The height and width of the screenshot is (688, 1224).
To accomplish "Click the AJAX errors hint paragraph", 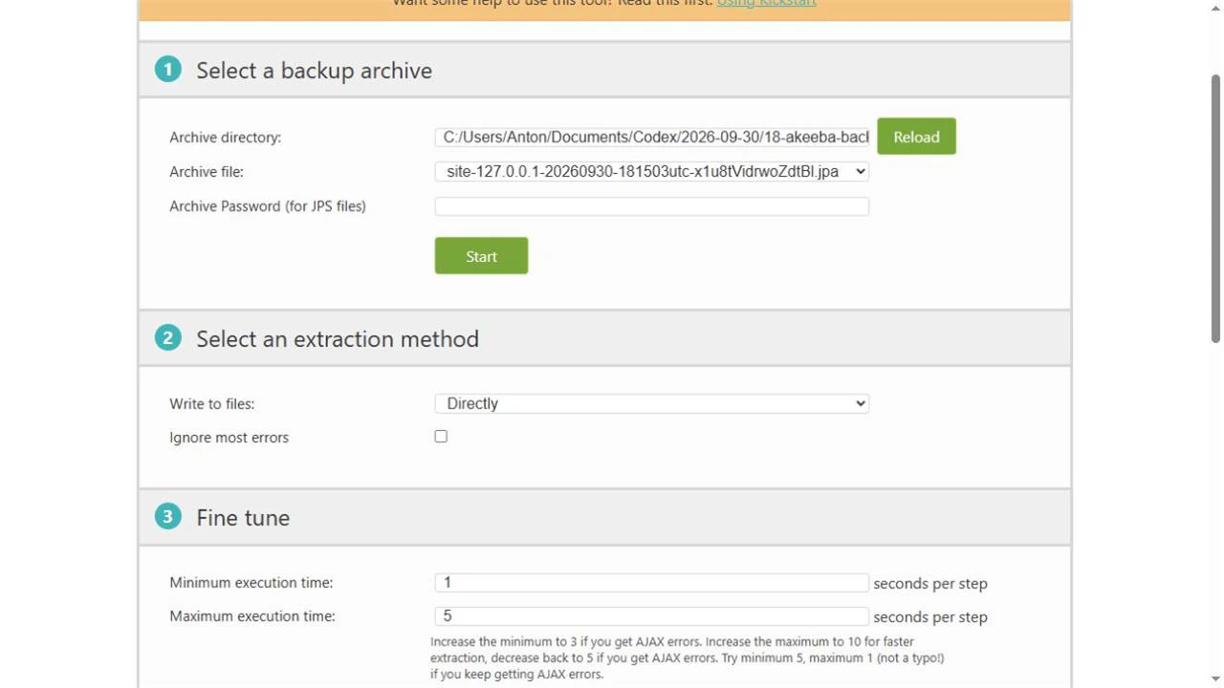I will [688, 657].
